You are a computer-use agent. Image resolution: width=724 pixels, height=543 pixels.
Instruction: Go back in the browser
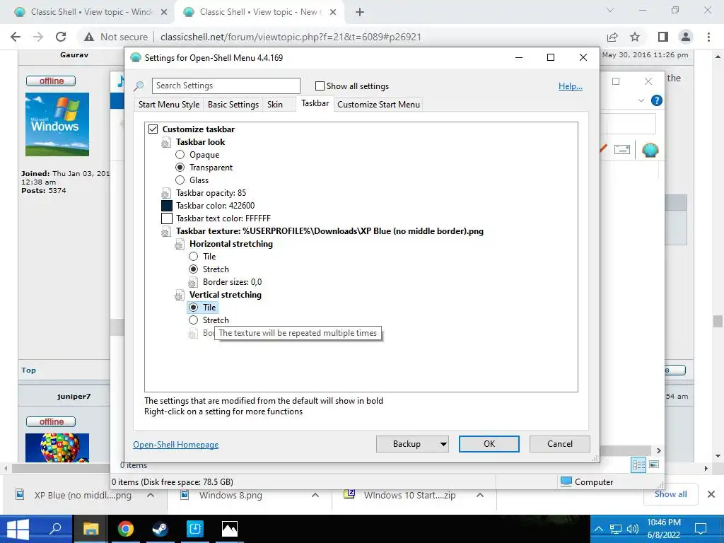(16, 37)
